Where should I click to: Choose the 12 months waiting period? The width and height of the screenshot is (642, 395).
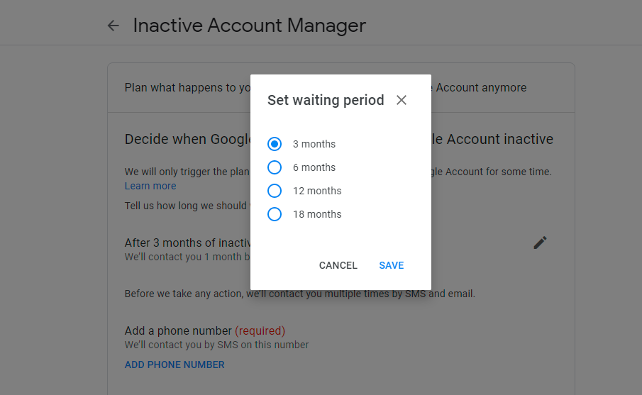tap(275, 191)
